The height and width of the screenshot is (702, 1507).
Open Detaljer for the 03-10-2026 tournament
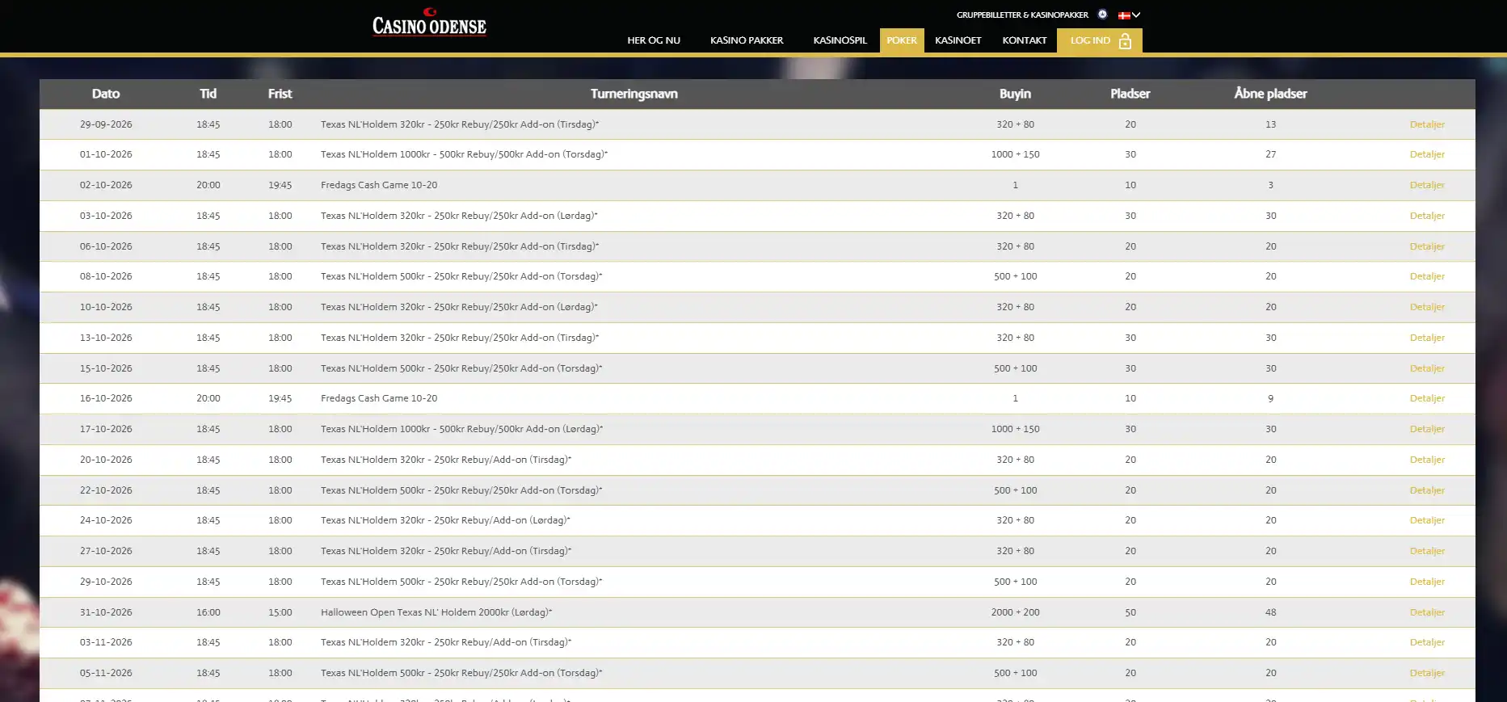click(x=1428, y=216)
